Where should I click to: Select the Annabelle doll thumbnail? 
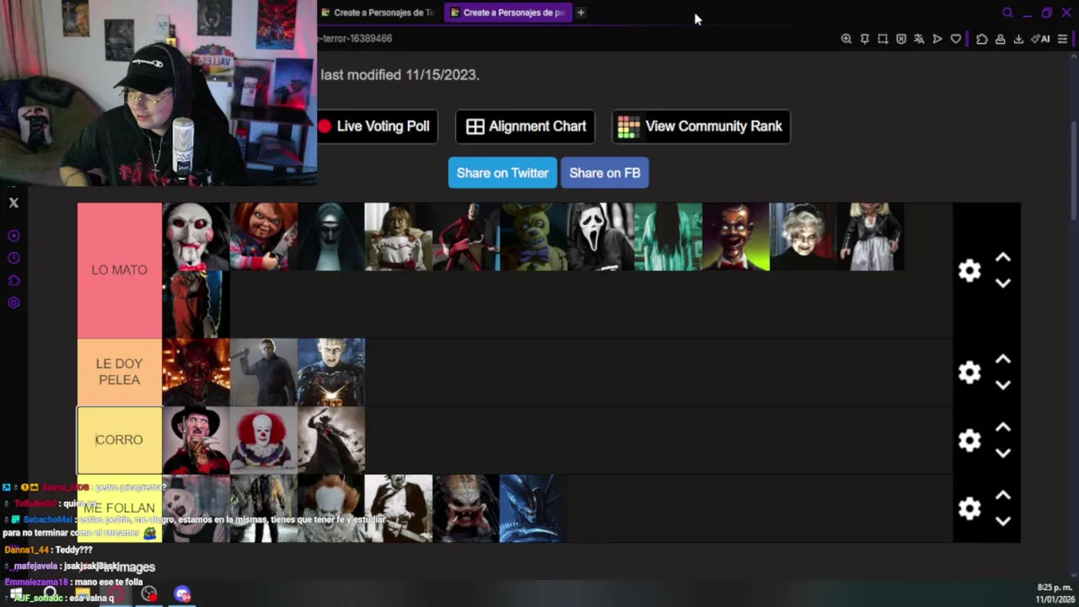click(x=398, y=237)
